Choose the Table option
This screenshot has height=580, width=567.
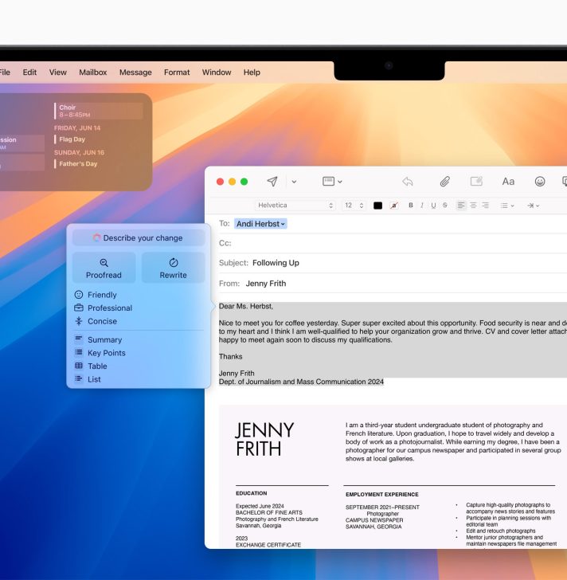pyautogui.click(x=97, y=366)
